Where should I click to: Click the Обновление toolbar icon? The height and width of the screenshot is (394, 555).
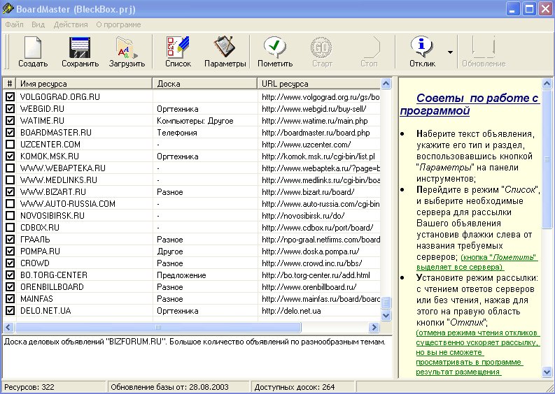click(484, 47)
